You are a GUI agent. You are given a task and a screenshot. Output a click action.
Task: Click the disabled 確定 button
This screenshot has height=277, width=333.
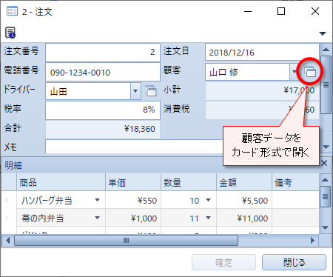coord(223,262)
